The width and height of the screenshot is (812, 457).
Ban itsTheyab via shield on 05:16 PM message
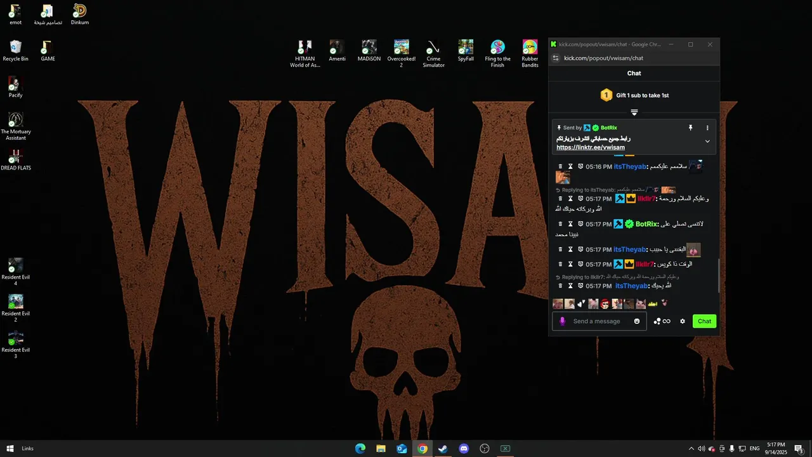point(580,166)
